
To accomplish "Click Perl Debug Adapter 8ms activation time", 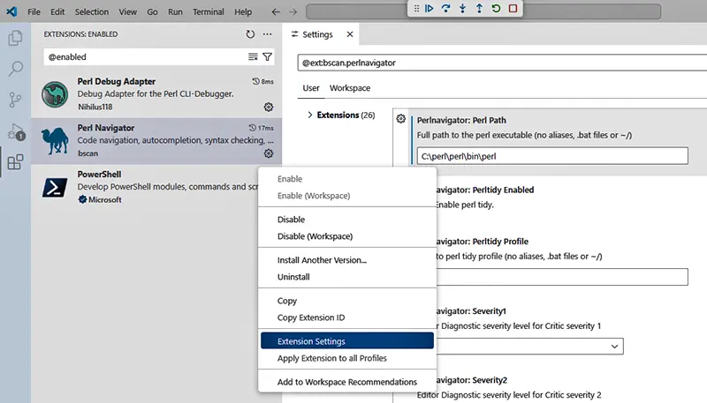I will 262,81.
